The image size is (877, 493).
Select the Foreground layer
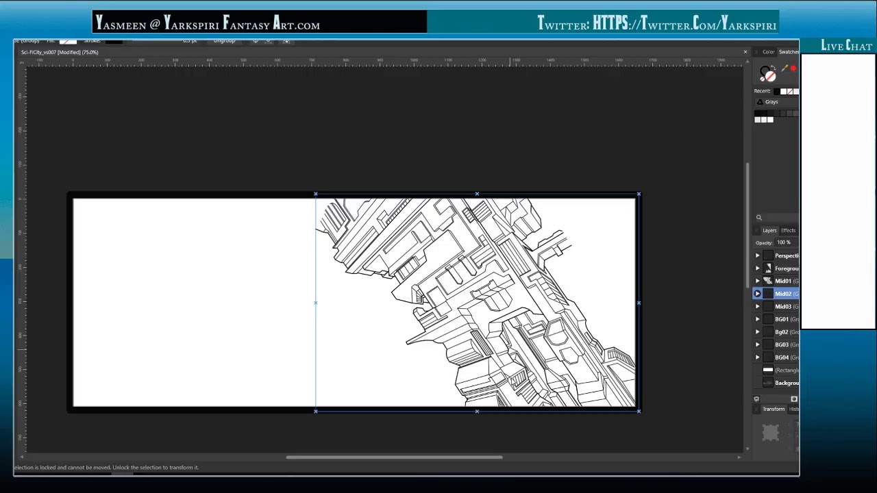[776, 268]
